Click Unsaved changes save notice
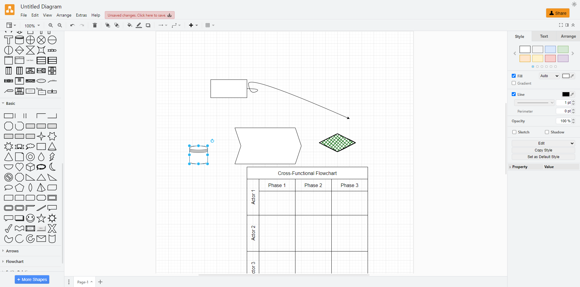This screenshot has width=580, height=287. (140, 15)
